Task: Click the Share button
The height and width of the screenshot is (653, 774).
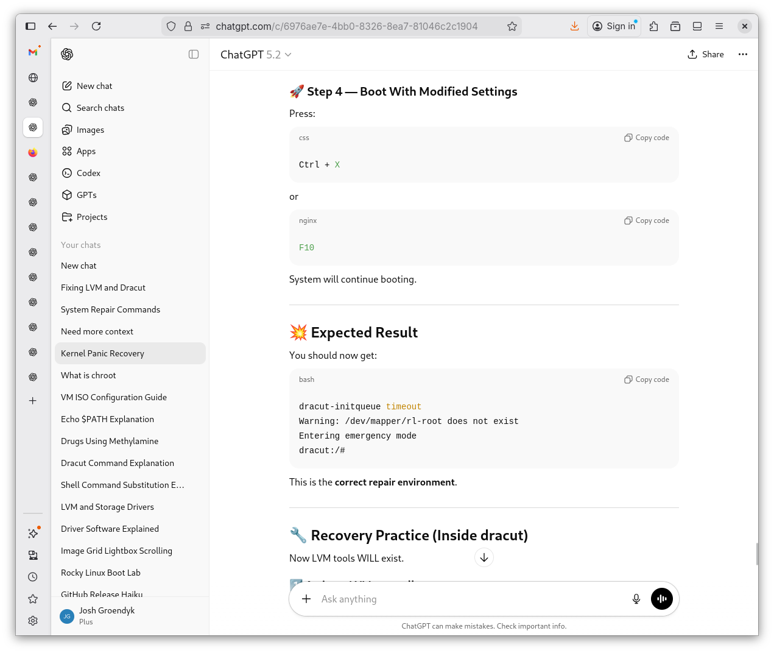Action: coord(706,54)
